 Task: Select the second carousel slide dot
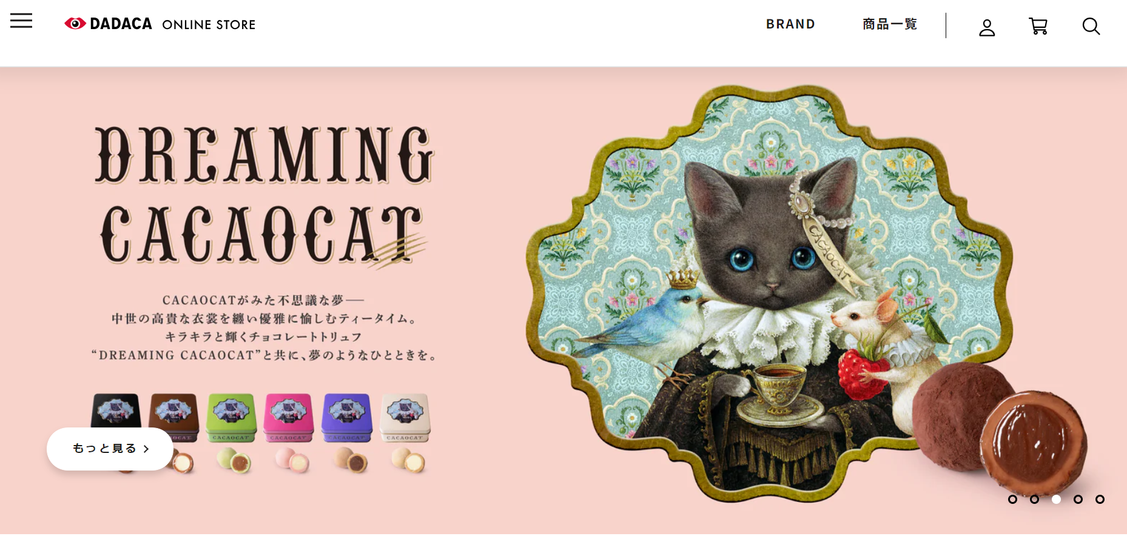click(x=1034, y=500)
